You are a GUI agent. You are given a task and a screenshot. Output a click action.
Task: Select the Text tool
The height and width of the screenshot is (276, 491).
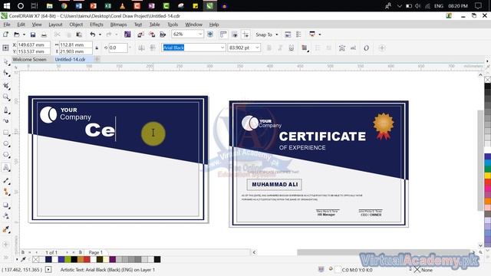click(x=5, y=168)
